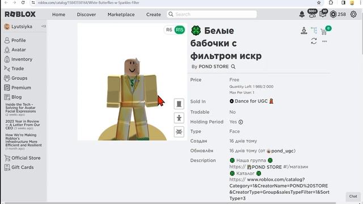Screen dimensions: 363x204
Task: Reload the browser page
Action: (23, 2)
